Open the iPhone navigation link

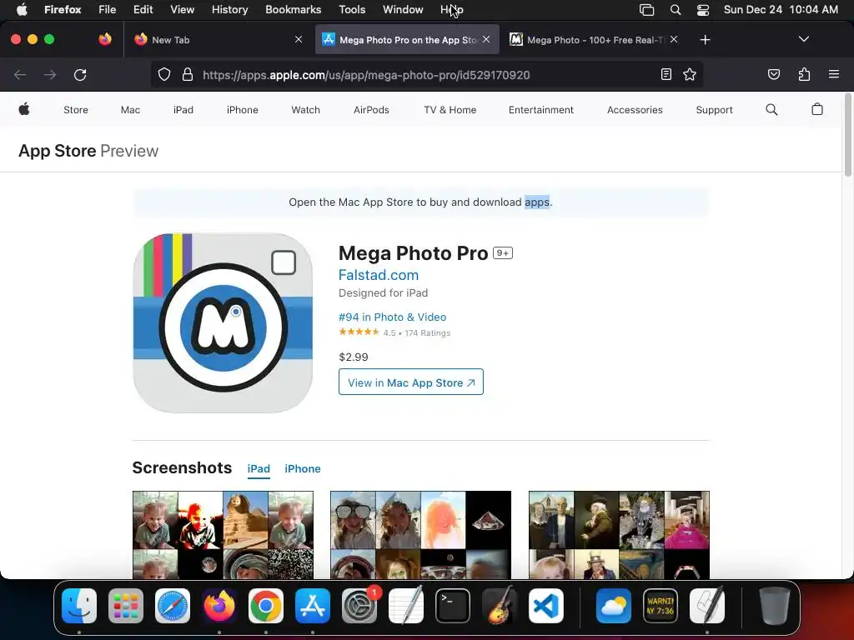[x=243, y=110]
